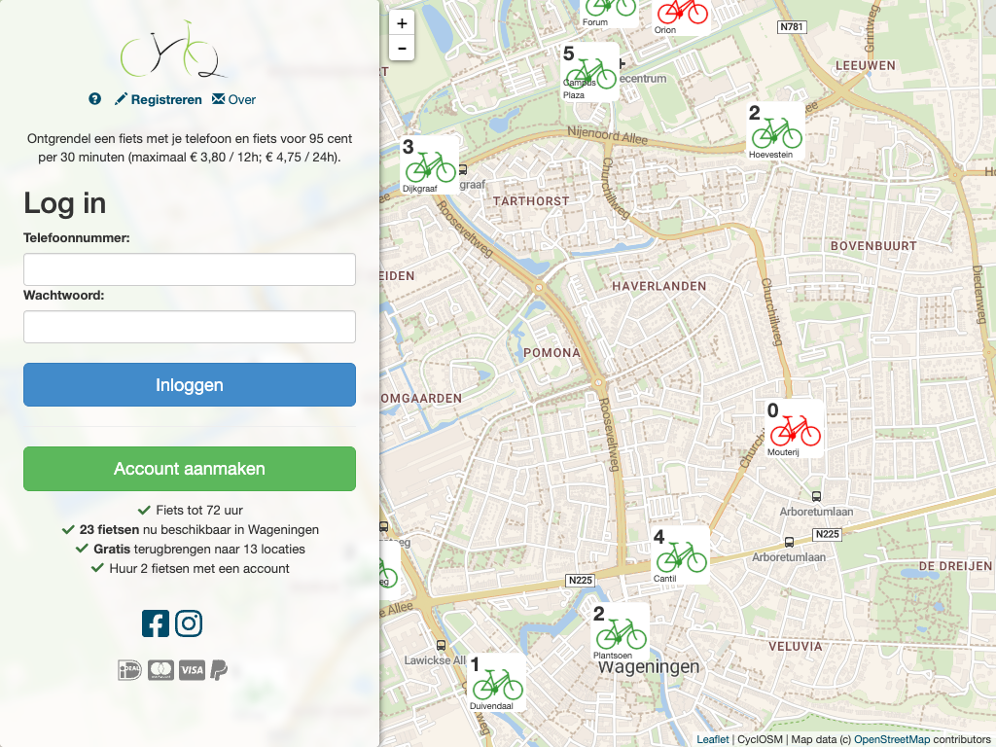Image resolution: width=996 pixels, height=747 pixels.
Task: Click the '23 fietsen' availability text
Action: tap(109, 530)
